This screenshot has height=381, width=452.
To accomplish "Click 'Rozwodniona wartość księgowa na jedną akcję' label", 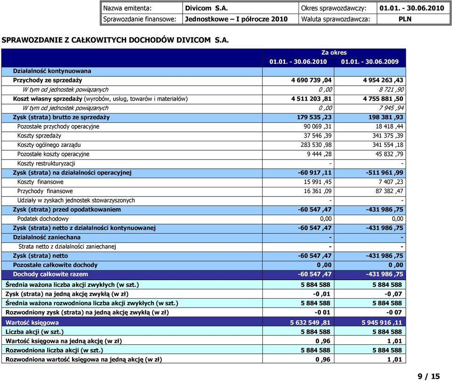I will click(x=84, y=360).
